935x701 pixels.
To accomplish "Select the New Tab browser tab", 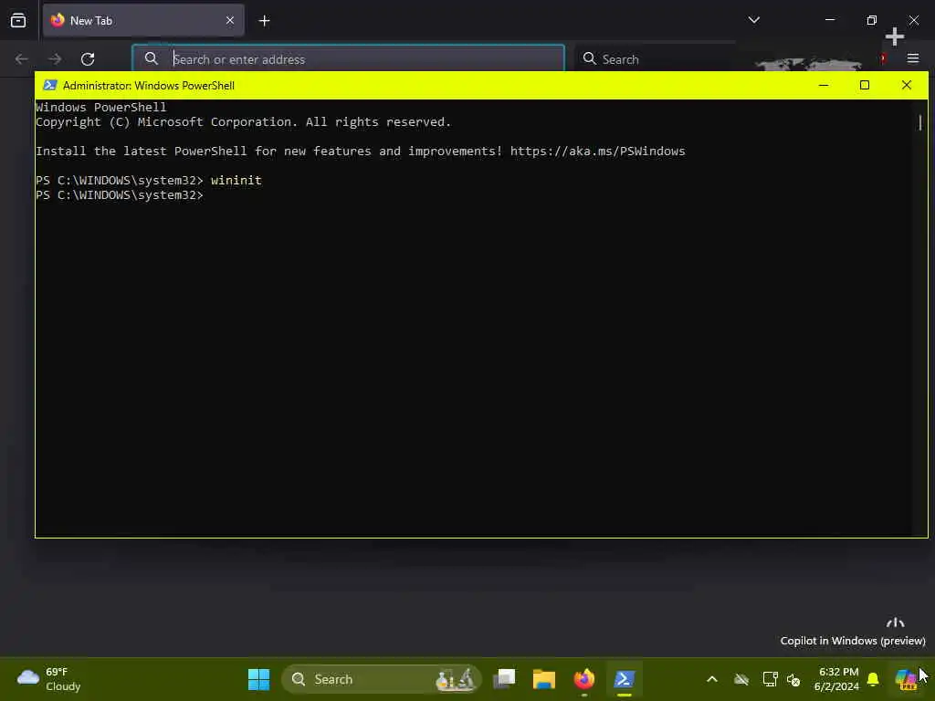I will [x=143, y=21].
